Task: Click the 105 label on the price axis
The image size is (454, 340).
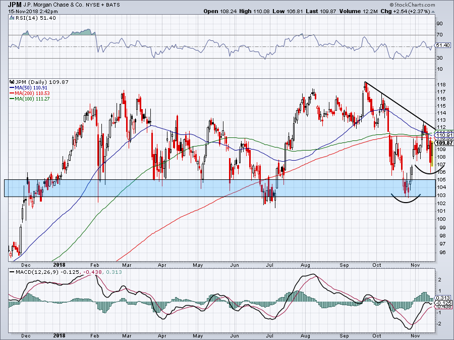Action: [441, 180]
